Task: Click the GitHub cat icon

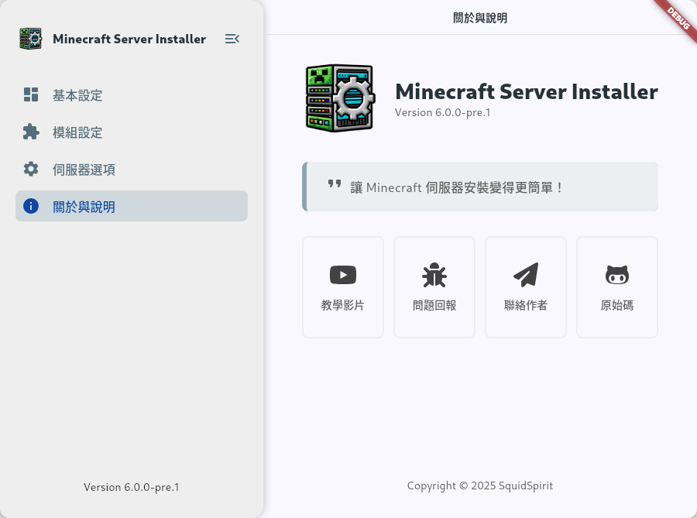Action: click(x=617, y=275)
